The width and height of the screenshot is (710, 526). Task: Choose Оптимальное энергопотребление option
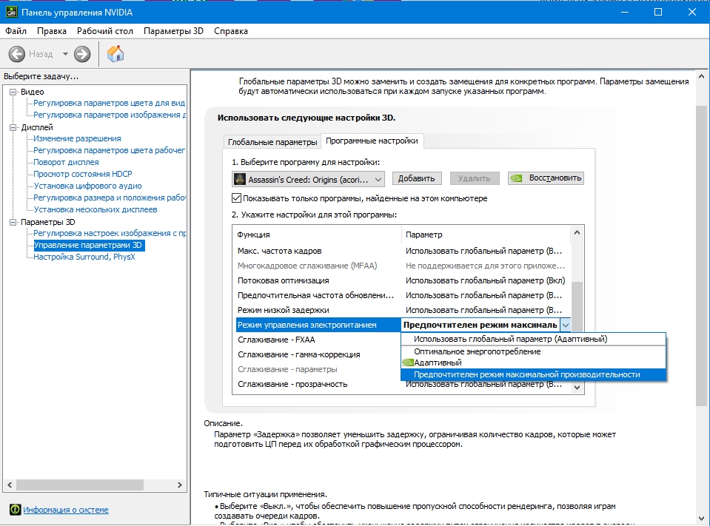tap(533, 351)
